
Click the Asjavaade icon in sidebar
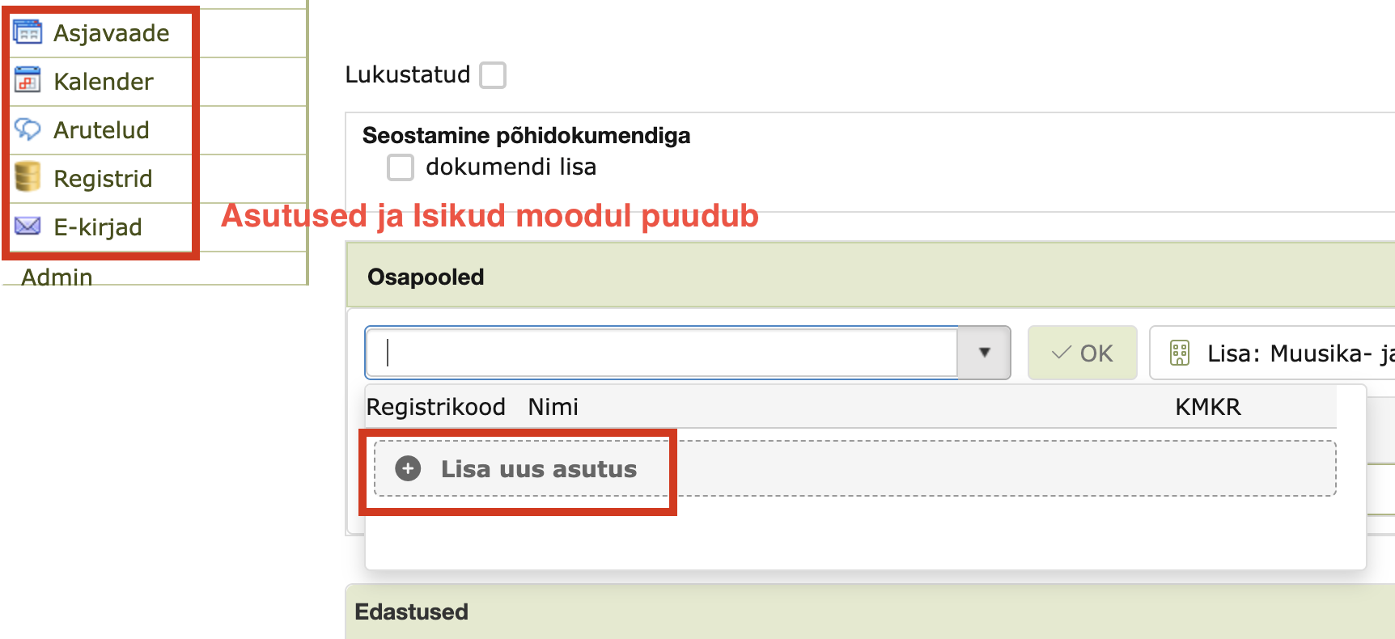pyautogui.click(x=28, y=32)
